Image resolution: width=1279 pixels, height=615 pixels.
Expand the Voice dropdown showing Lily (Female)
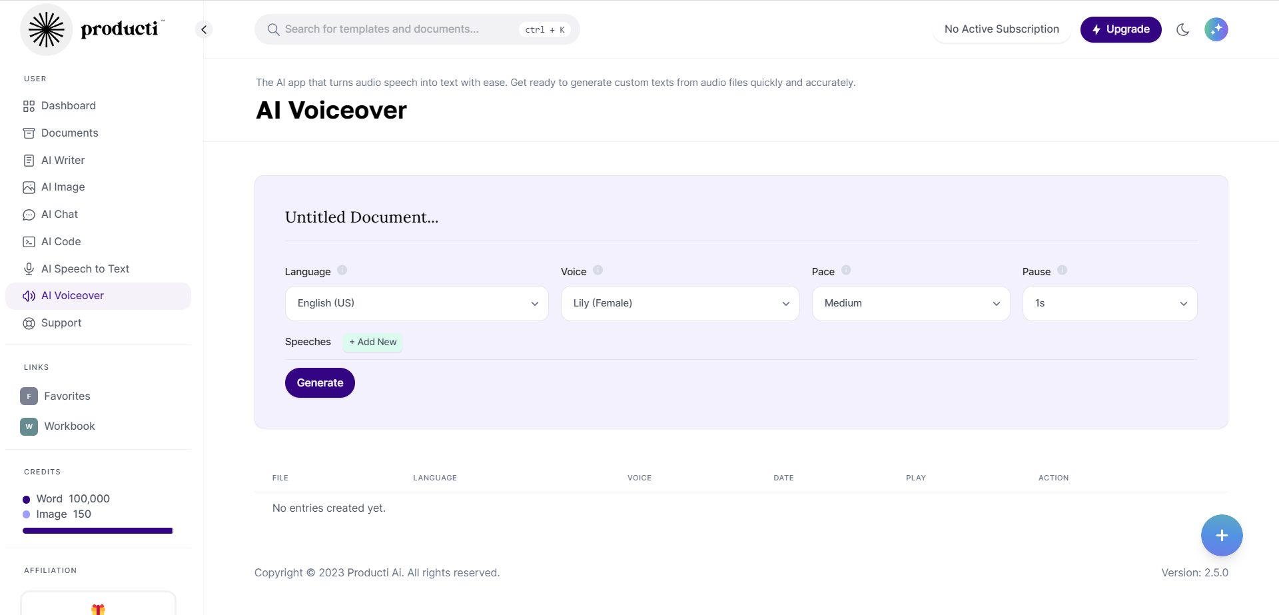tap(679, 303)
